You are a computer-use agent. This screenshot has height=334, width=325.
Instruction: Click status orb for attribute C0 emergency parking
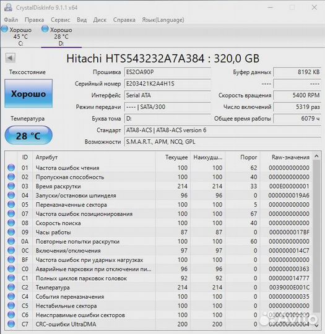[x=11, y=269]
